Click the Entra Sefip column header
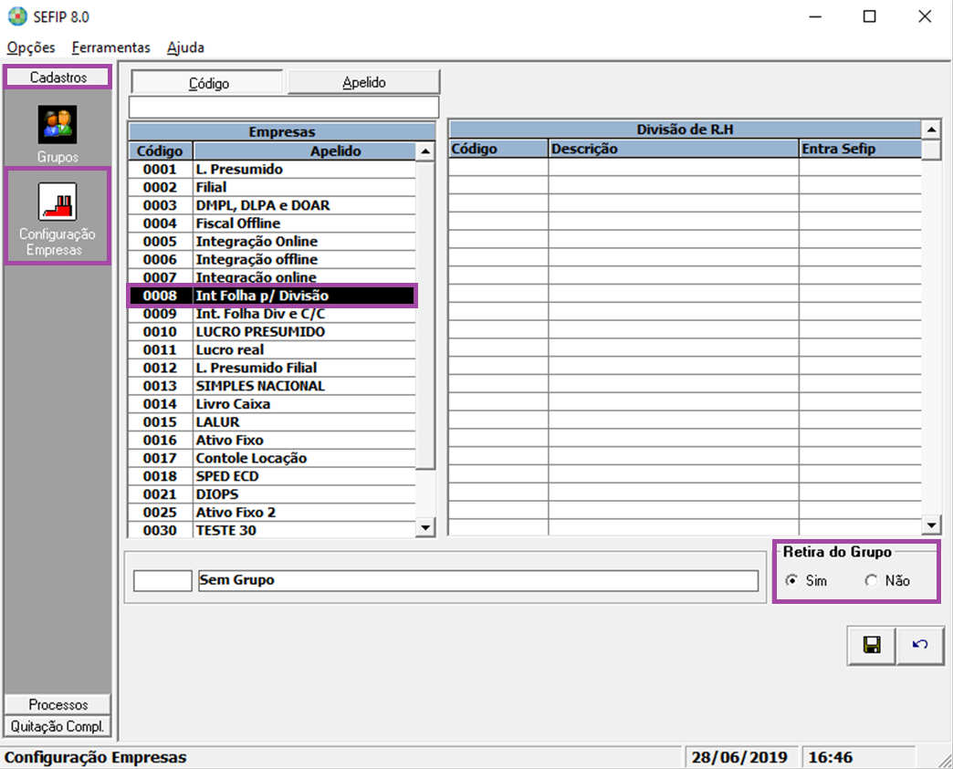This screenshot has height=769, width=953. pyautogui.click(x=861, y=149)
